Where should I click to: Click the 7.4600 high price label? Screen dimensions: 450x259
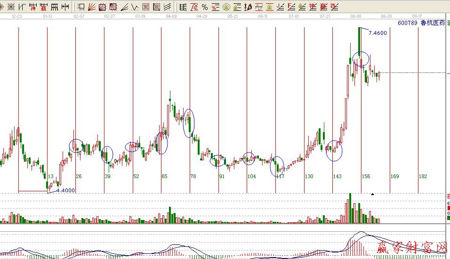(378, 33)
